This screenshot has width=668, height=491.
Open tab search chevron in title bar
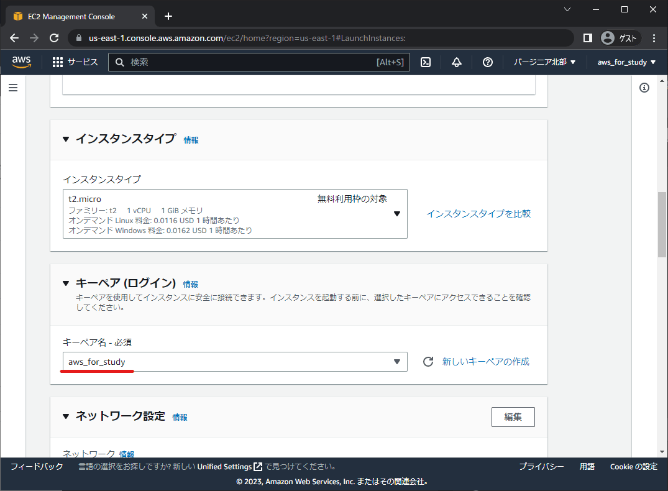point(567,9)
